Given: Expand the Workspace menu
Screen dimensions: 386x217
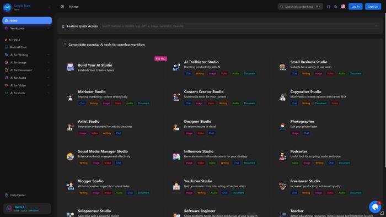Looking at the screenshot, I should 27,28.
